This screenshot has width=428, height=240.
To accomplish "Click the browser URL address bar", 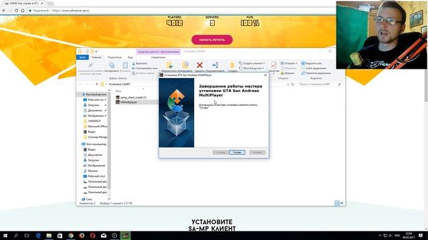I will point(180,11).
